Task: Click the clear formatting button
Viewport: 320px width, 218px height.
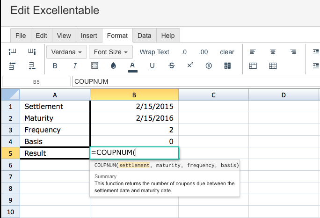Action: (227, 52)
